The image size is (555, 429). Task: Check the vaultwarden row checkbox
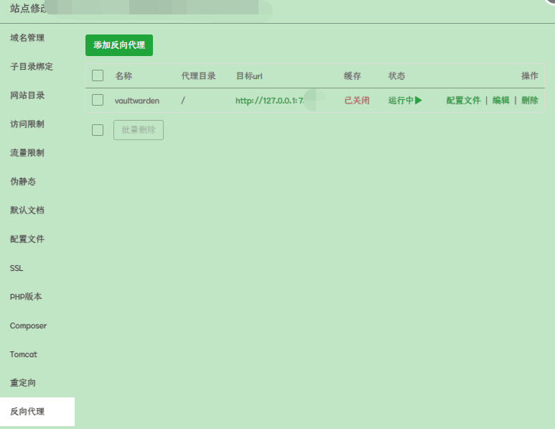pos(98,101)
